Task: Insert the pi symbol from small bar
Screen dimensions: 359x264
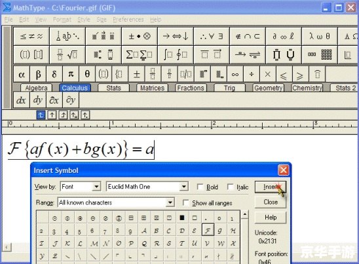Action: (x=71, y=74)
